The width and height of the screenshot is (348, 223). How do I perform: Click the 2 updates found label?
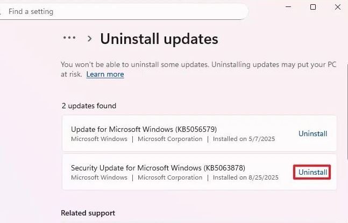click(89, 106)
